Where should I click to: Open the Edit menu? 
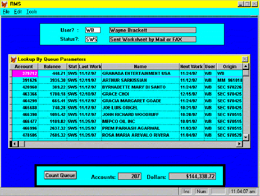pyautogui.click(x=18, y=12)
